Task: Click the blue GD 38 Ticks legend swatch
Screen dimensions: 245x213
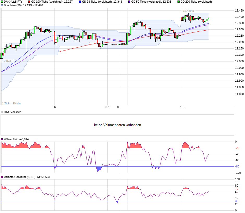Action: coord(80,2)
